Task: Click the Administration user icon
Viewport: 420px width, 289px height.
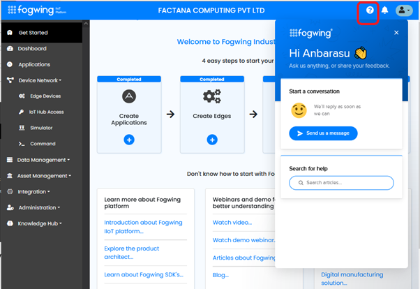Action: point(10,207)
